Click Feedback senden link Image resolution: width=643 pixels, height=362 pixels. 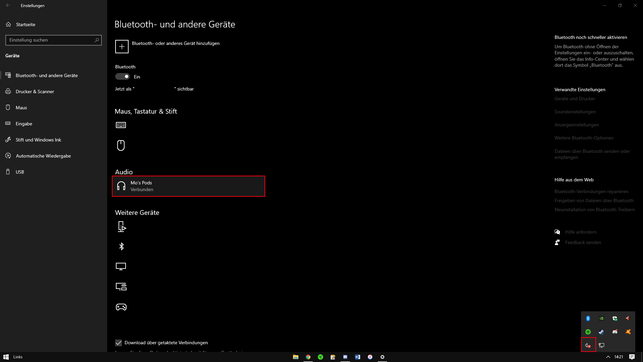coord(583,242)
